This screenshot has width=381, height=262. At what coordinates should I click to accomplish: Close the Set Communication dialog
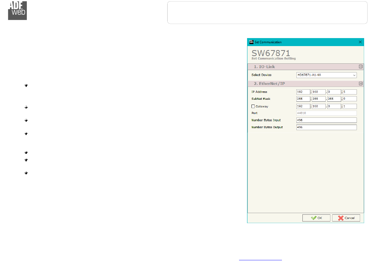click(360, 42)
